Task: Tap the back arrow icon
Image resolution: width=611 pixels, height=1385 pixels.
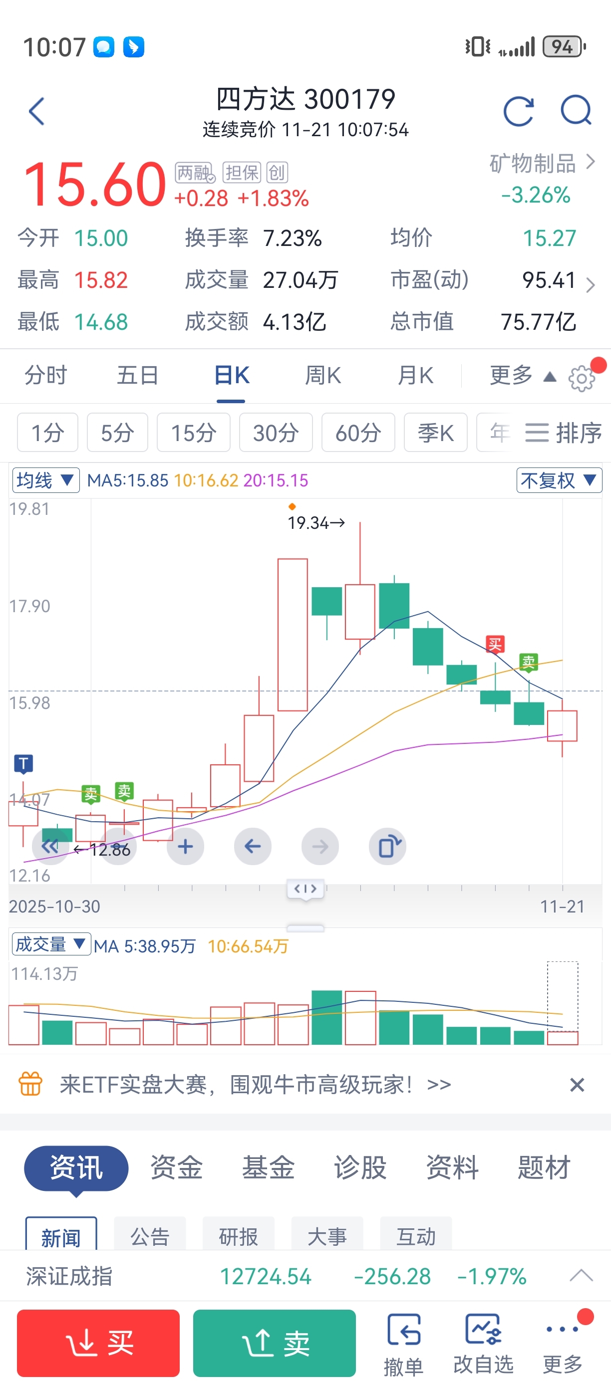Action: (36, 111)
